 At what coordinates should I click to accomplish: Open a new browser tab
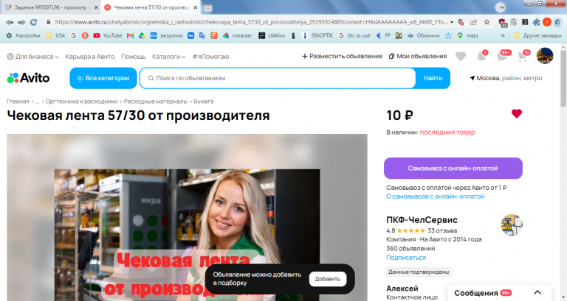coord(208,8)
